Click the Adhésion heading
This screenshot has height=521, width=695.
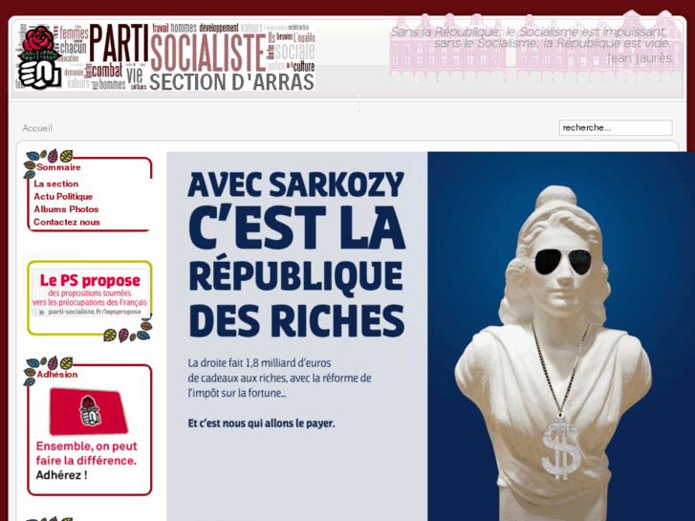pyautogui.click(x=56, y=374)
